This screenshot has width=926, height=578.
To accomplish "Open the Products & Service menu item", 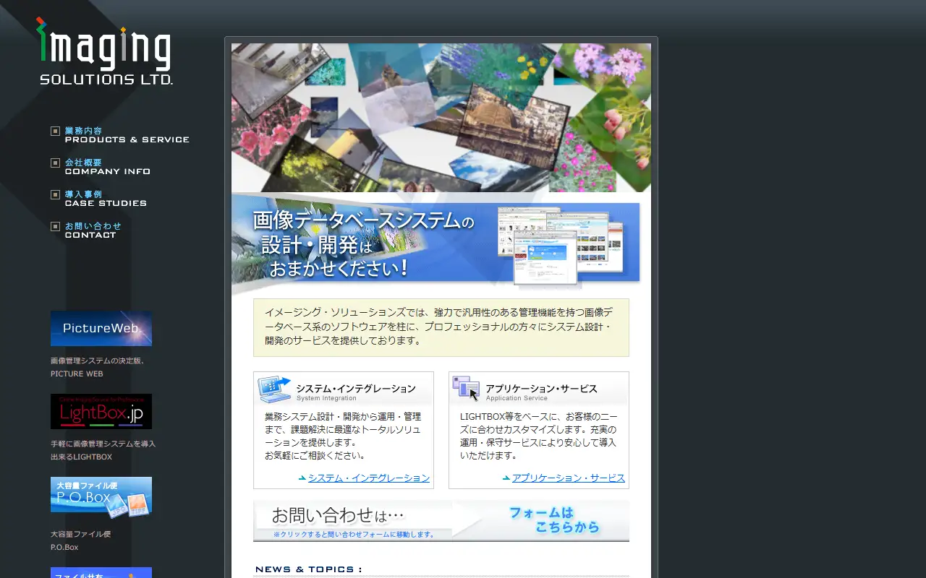I will [127, 135].
